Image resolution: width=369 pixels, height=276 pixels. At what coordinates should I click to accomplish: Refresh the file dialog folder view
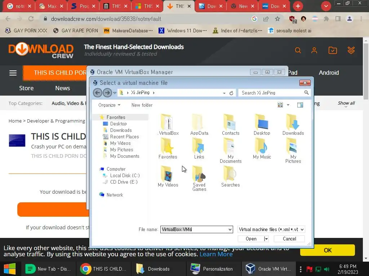231,93
